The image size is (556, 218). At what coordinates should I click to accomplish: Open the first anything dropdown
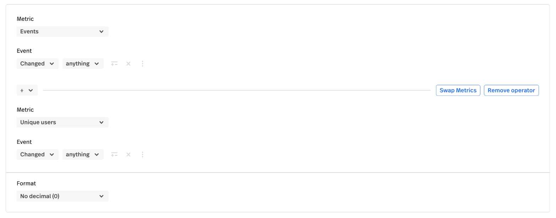(x=83, y=64)
